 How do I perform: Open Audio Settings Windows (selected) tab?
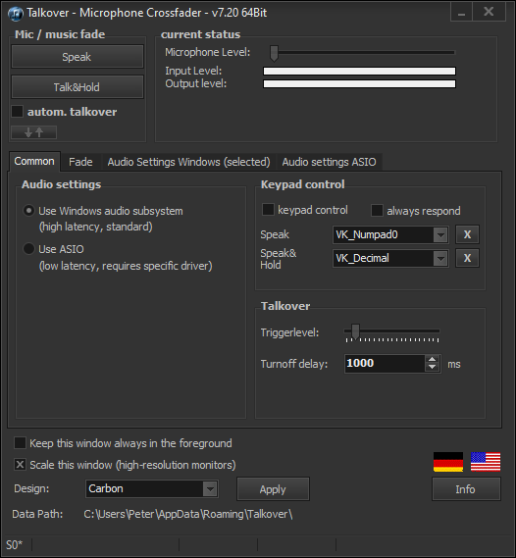coord(188,162)
